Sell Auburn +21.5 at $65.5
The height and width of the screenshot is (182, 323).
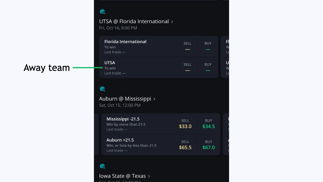tap(185, 145)
